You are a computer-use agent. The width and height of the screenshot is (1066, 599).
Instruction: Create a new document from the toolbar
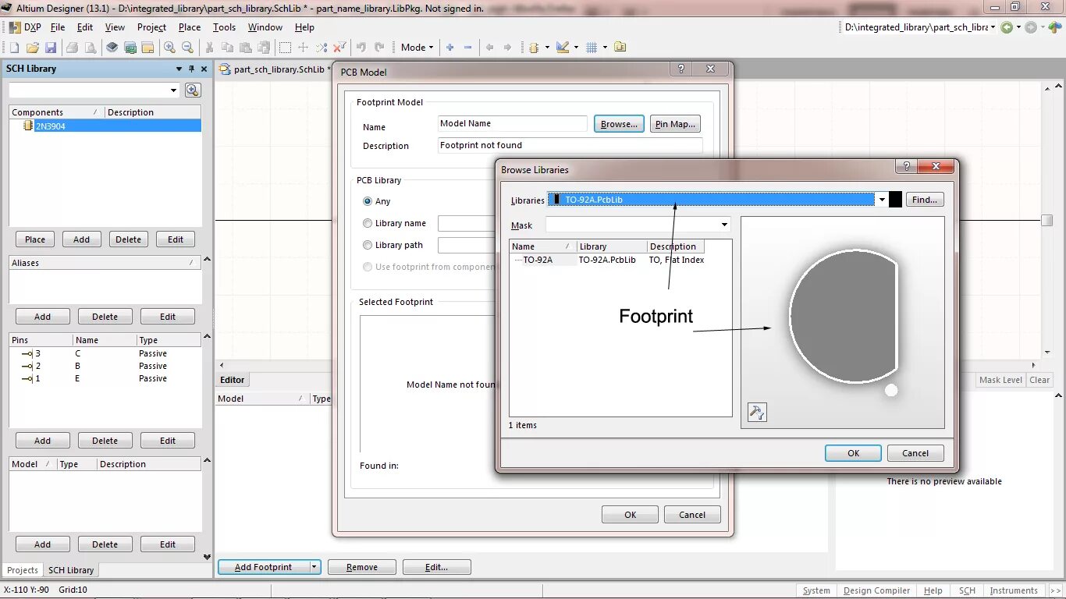15,48
